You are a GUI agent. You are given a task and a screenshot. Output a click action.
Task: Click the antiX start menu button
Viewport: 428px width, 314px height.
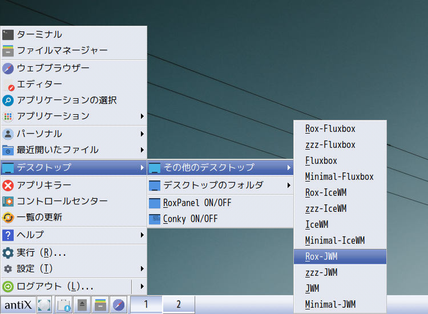click(18, 305)
